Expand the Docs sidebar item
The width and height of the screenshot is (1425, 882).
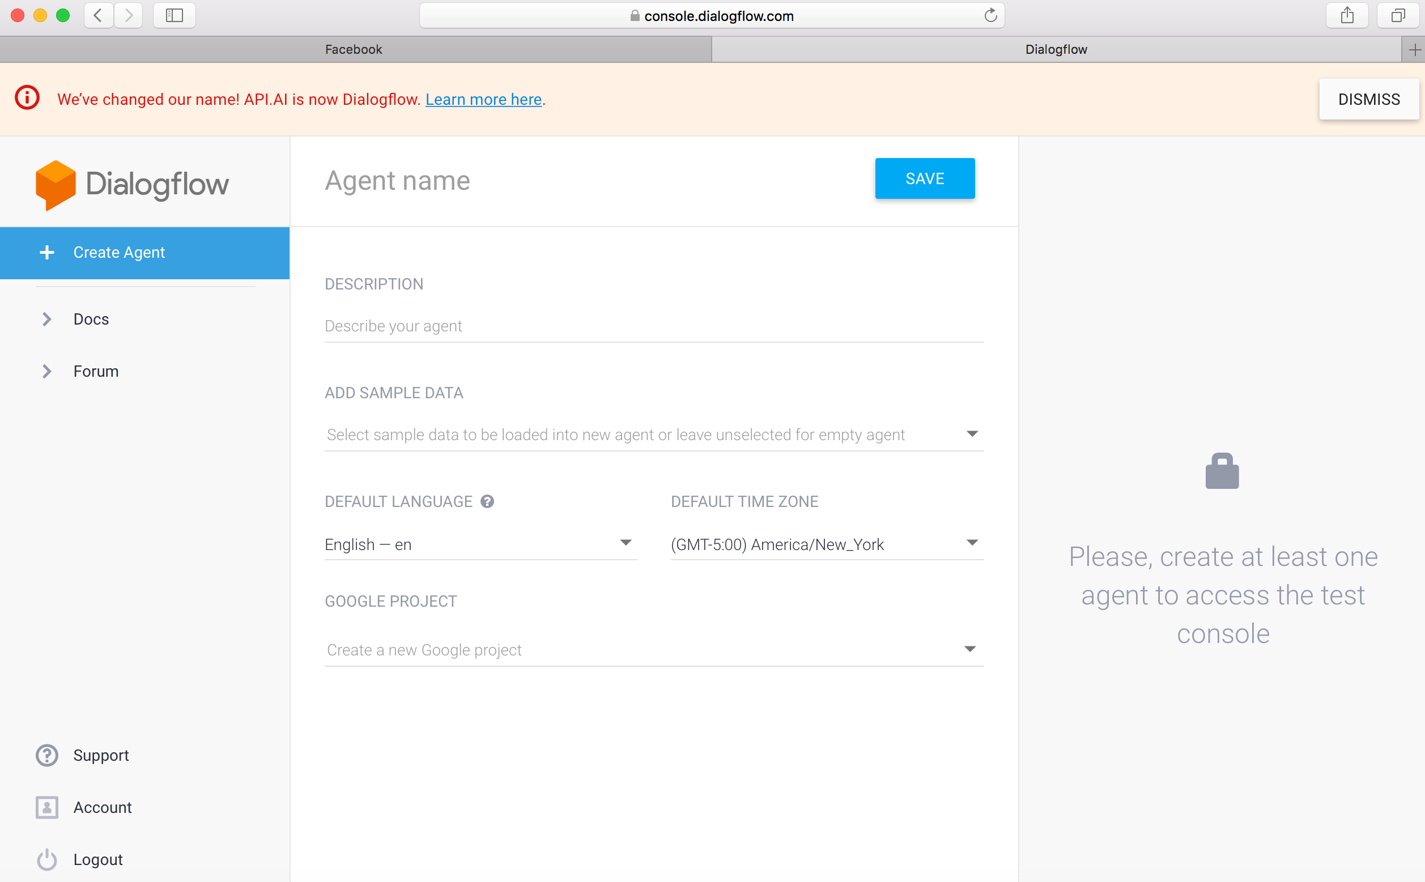click(x=91, y=319)
